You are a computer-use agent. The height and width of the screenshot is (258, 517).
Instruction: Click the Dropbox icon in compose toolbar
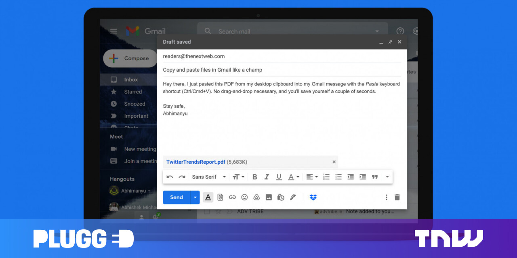point(313,197)
